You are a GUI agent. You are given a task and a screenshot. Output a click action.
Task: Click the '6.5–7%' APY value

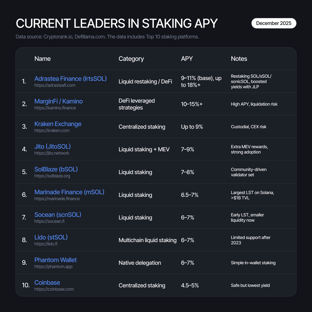[x=190, y=195]
